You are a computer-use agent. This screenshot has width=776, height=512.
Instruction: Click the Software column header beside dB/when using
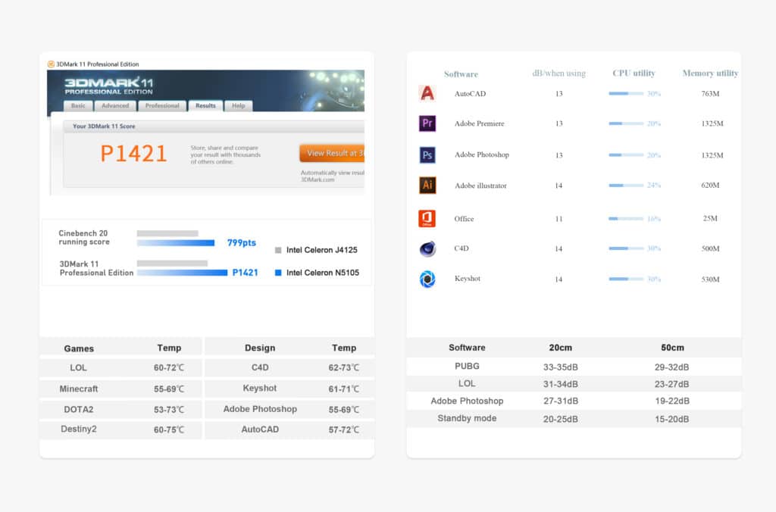[461, 74]
